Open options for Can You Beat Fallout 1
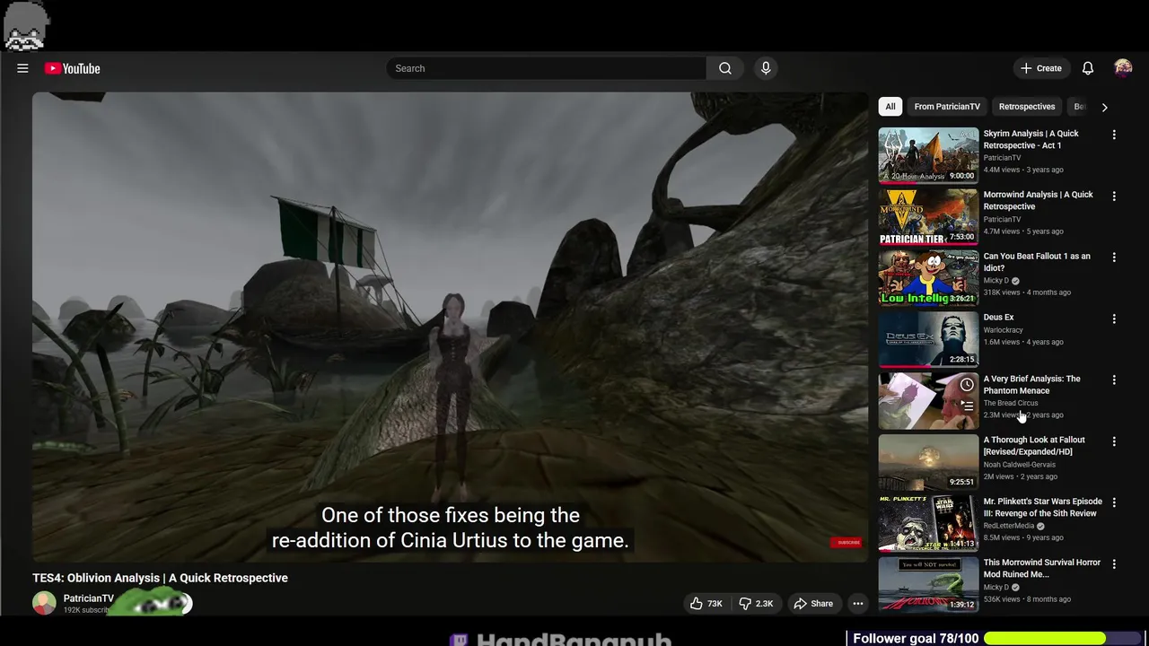Viewport: 1149px width, 646px height. [1114, 258]
